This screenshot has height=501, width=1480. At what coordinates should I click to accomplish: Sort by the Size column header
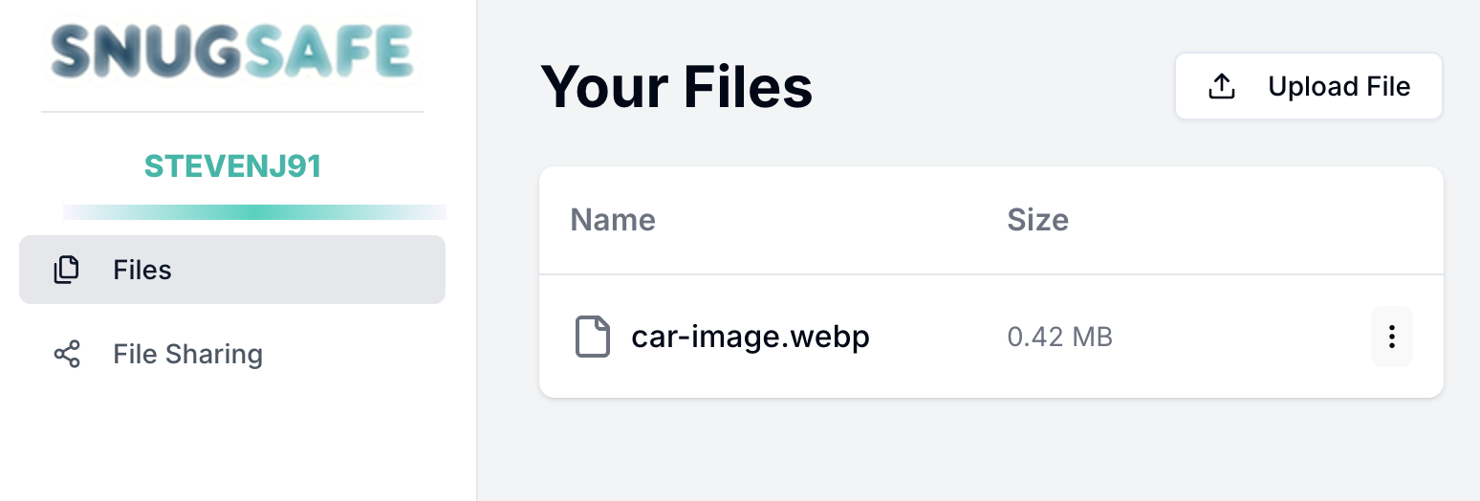click(1037, 220)
